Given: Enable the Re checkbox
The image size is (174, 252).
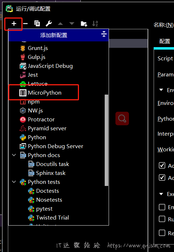Looking at the screenshot, I should [162, 233].
